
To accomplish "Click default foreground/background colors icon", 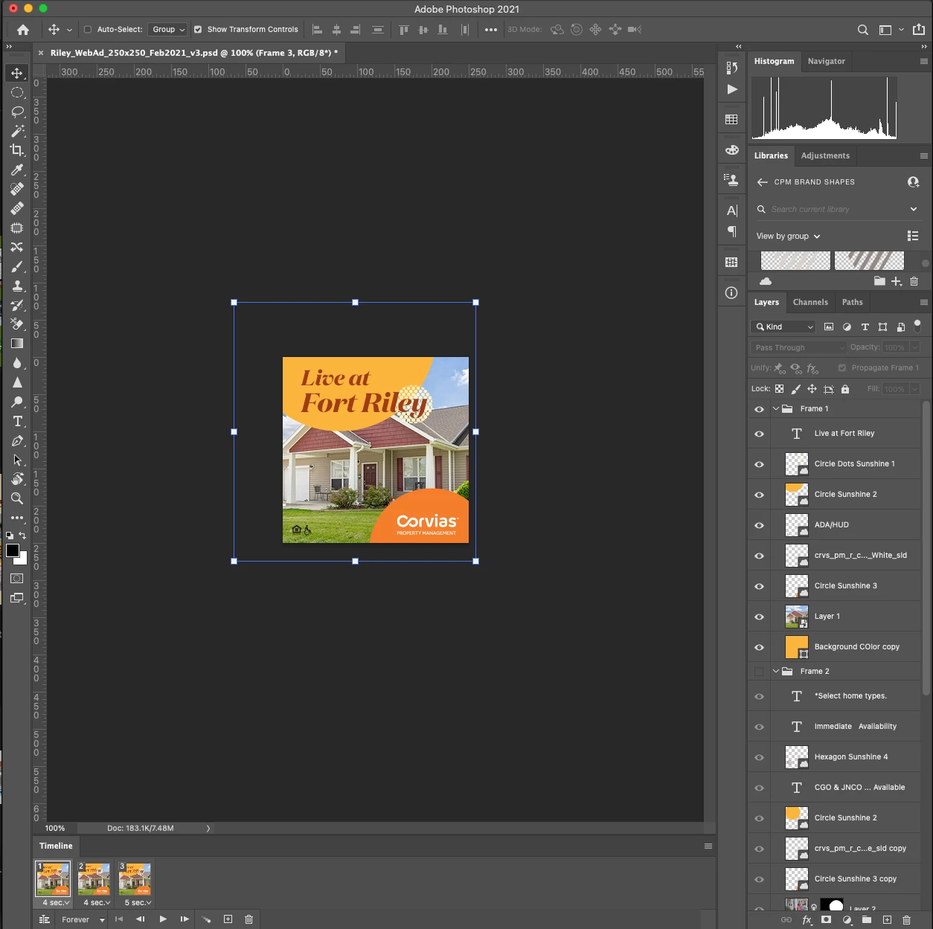I will [10, 536].
